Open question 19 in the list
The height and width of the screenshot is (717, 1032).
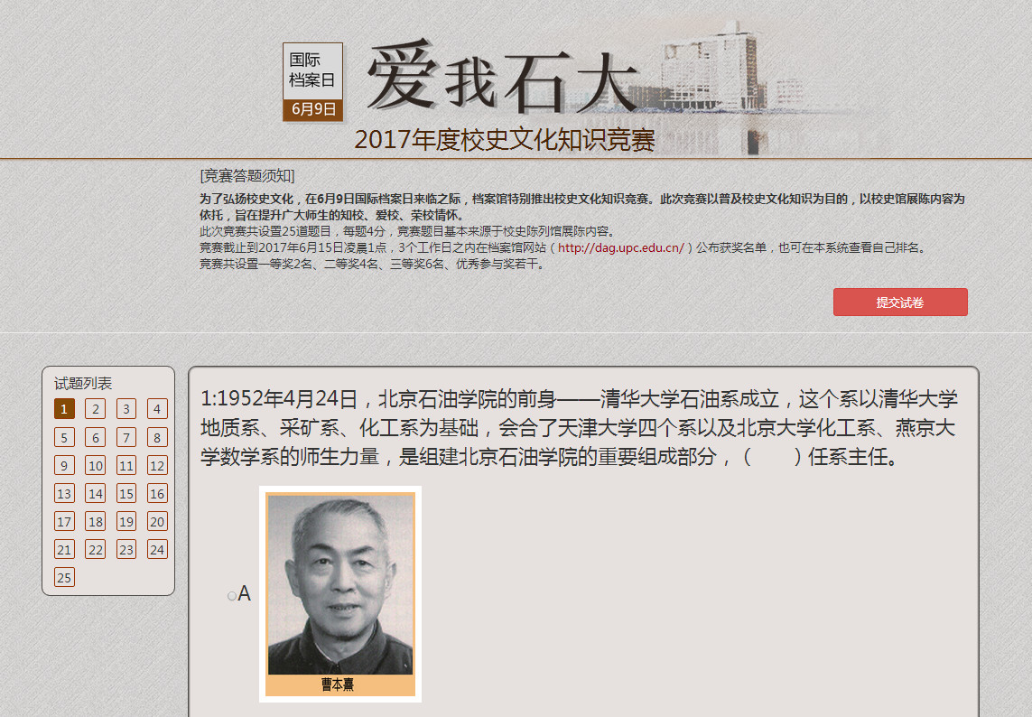point(126,522)
